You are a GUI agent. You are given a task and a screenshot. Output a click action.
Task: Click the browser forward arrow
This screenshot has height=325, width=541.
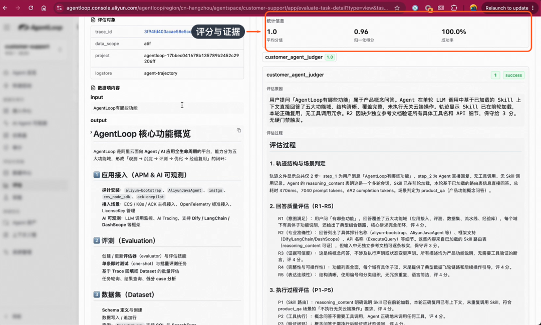coord(18,8)
